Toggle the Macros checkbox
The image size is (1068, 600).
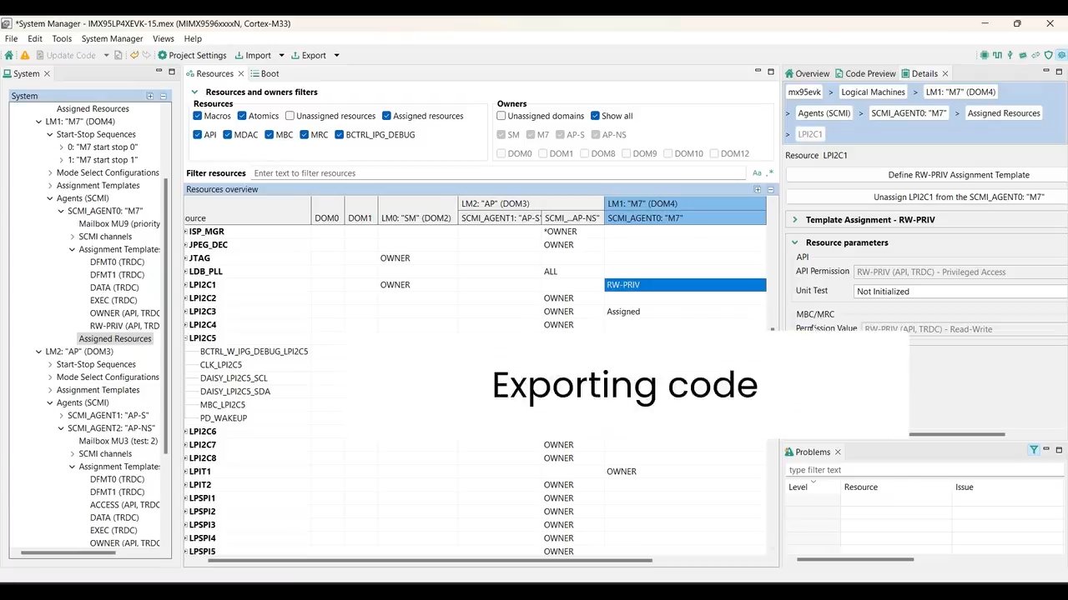(198, 116)
